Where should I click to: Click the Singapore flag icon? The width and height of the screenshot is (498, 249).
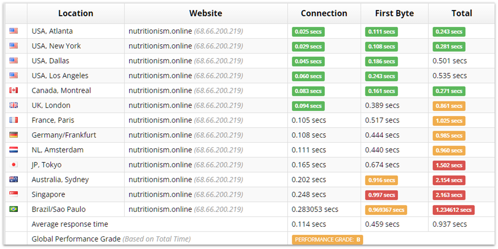(14, 194)
